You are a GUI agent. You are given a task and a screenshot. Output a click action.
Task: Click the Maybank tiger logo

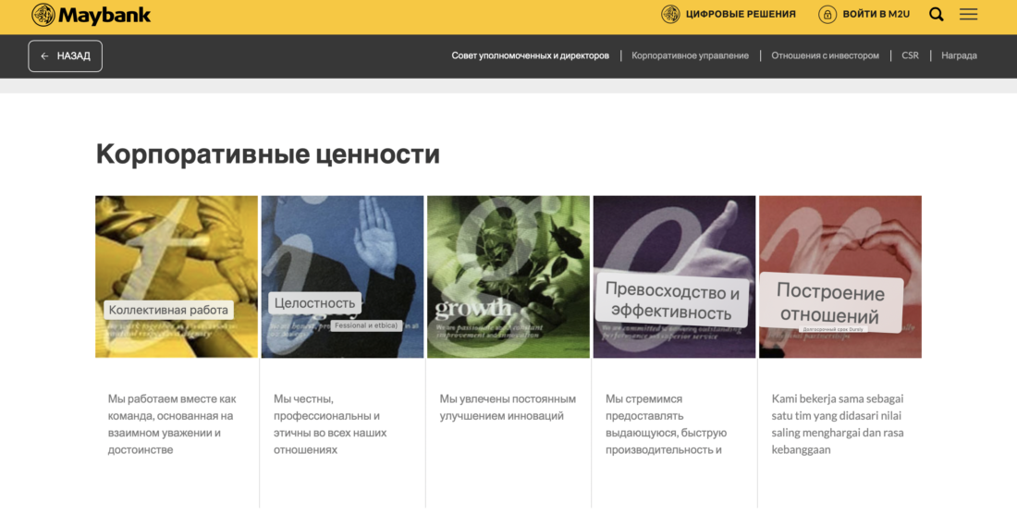(x=43, y=15)
